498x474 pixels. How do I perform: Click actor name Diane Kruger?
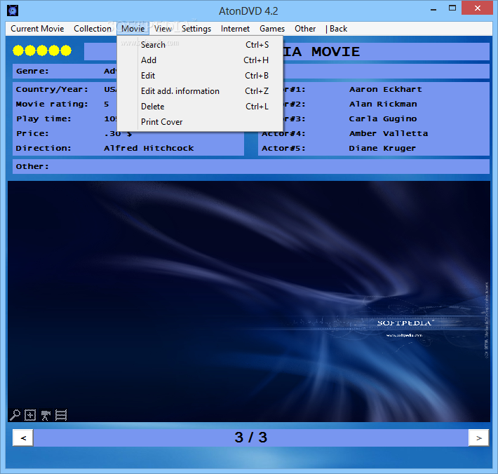382,148
